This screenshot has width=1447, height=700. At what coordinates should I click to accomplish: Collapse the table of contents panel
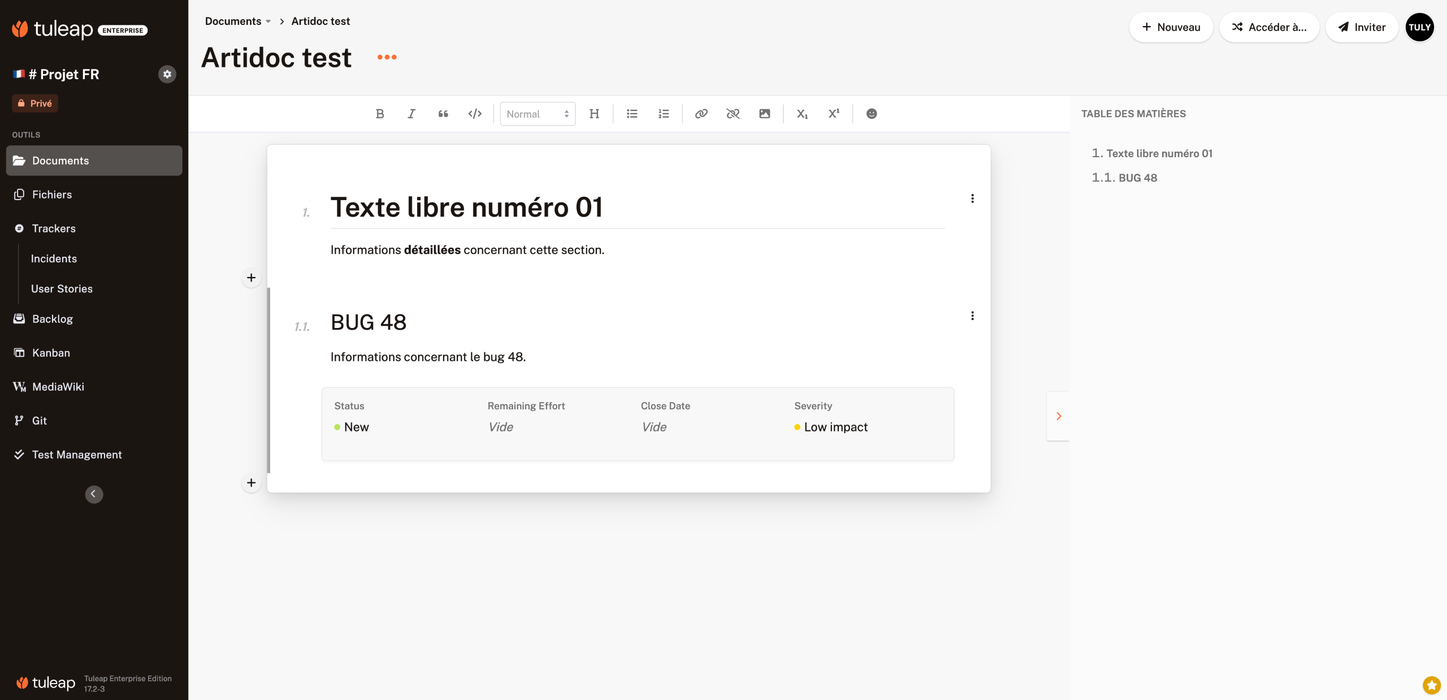point(1058,416)
